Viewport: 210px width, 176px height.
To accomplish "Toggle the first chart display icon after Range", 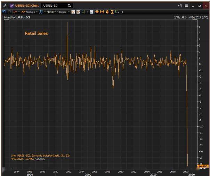I will (73, 12).
